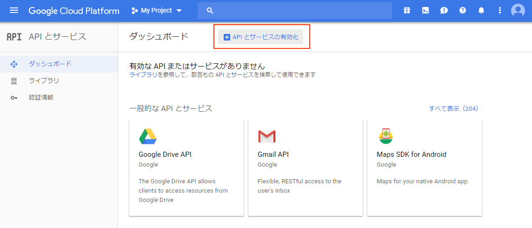Click the 一般的な API とサービス section heading
532x228 pixels.
coord(171,108)
